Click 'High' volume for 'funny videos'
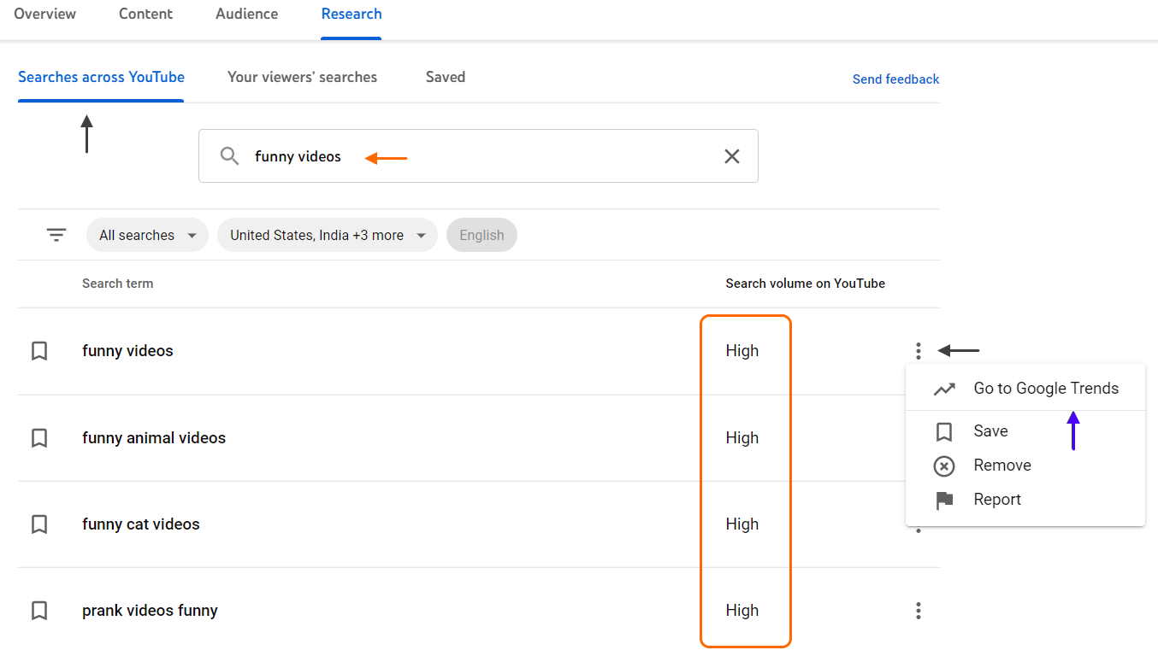1158x650 pixels. (x=741, y=351)
